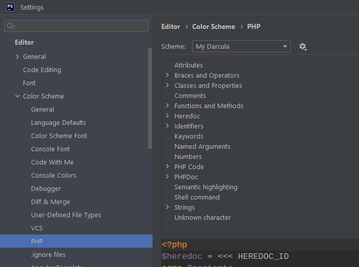This screenshot has height=267, width=359.
Task: Select Unknown character entry
Action: tap(202, 217)
